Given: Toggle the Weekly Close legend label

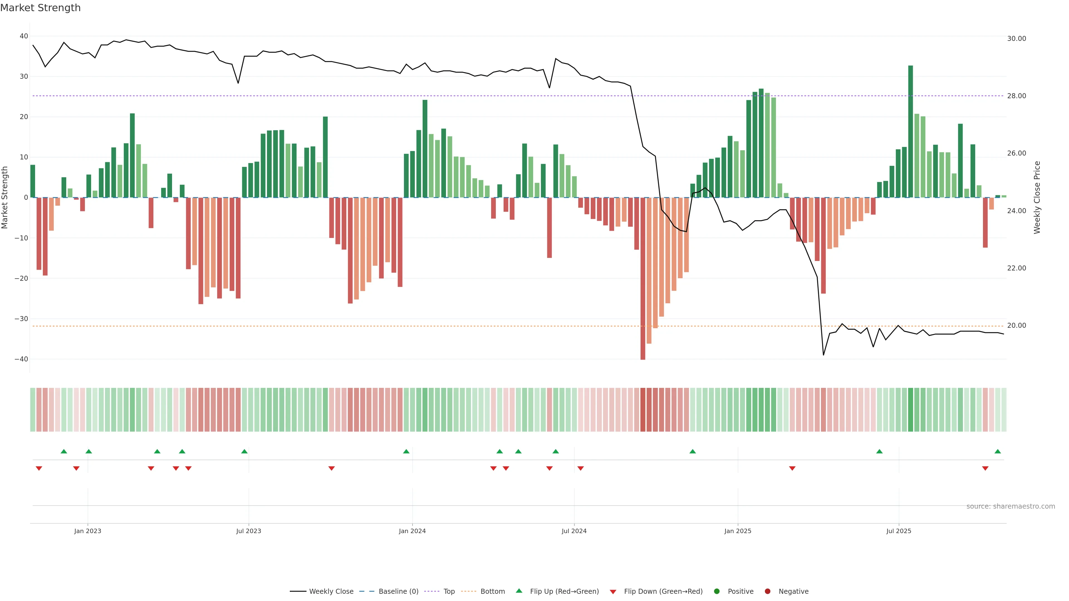Looking at the screenshot, I should coord(331,592).
